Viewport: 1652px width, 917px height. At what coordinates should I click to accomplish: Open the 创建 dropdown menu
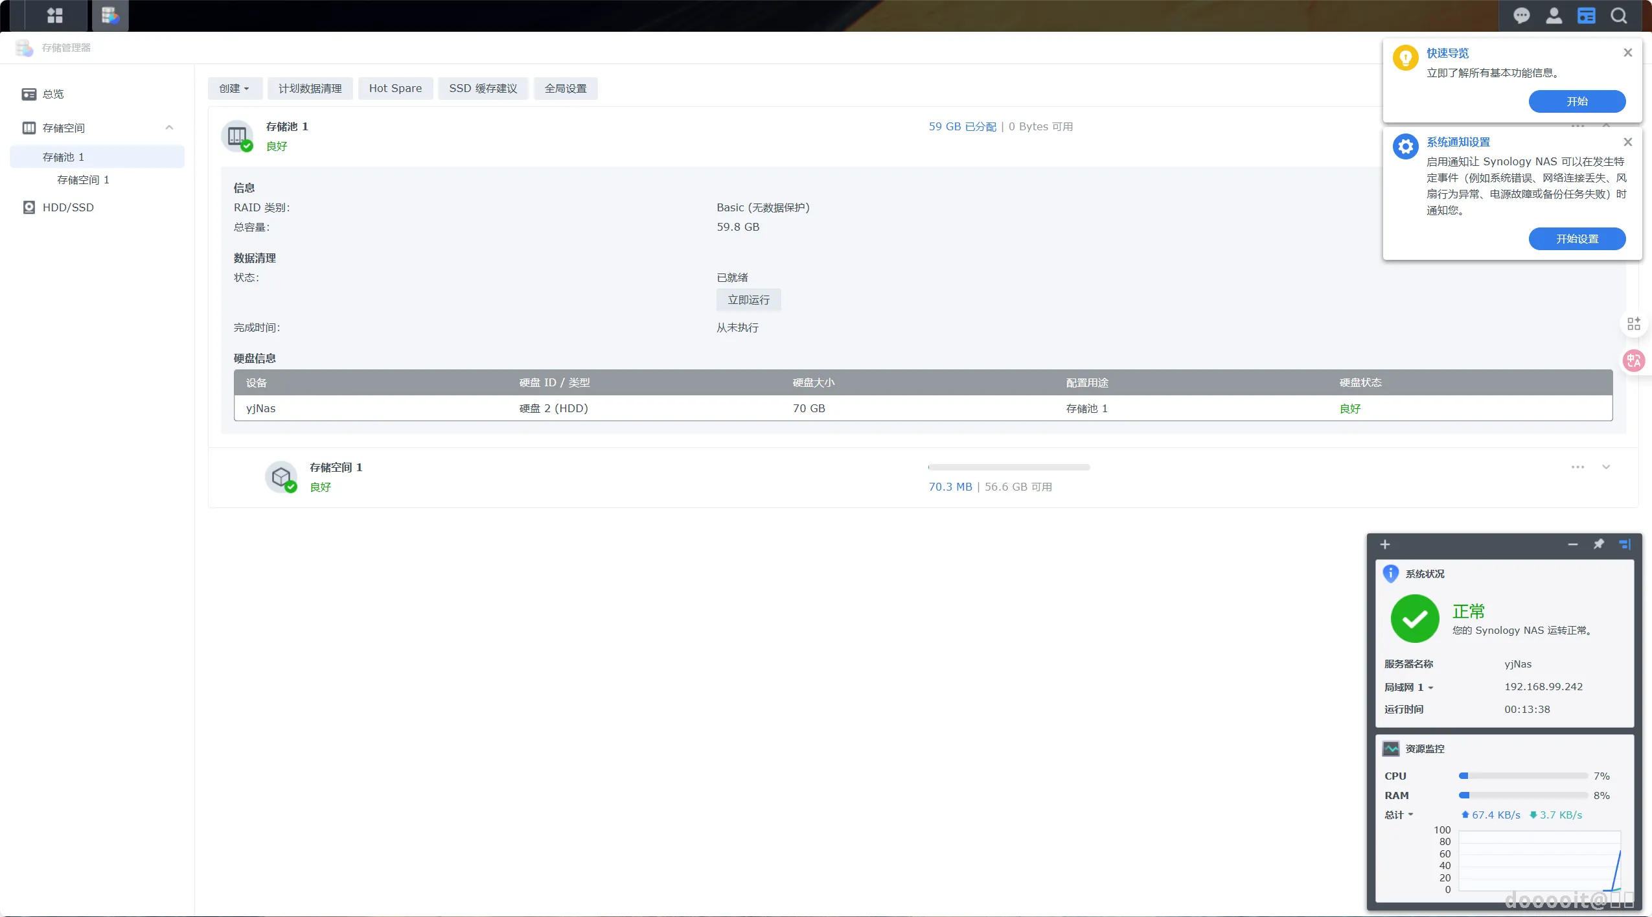coord(235,89)
